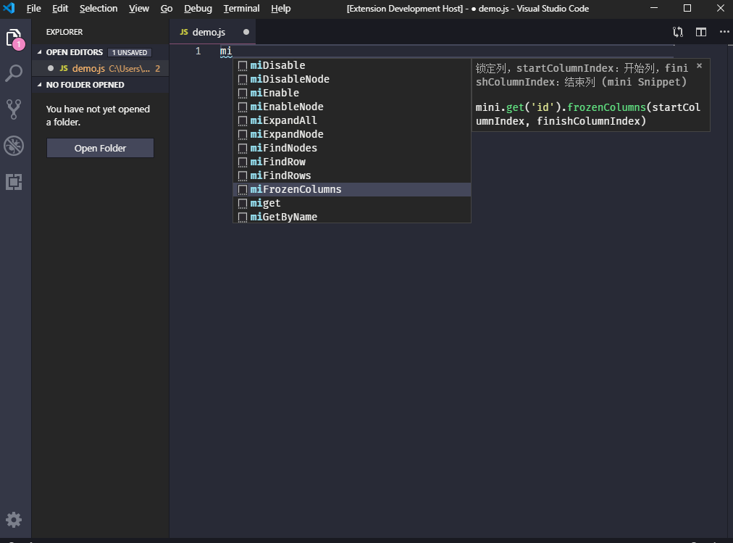Viewport: 733px width, 543px height.
Task: Close the VS Code window
Action: pyautogui.click(x=721, y=8)
